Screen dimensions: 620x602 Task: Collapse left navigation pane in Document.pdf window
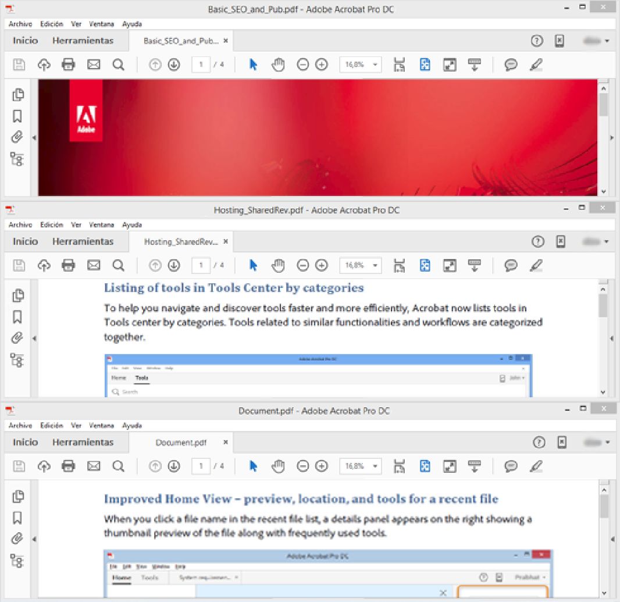34,539
